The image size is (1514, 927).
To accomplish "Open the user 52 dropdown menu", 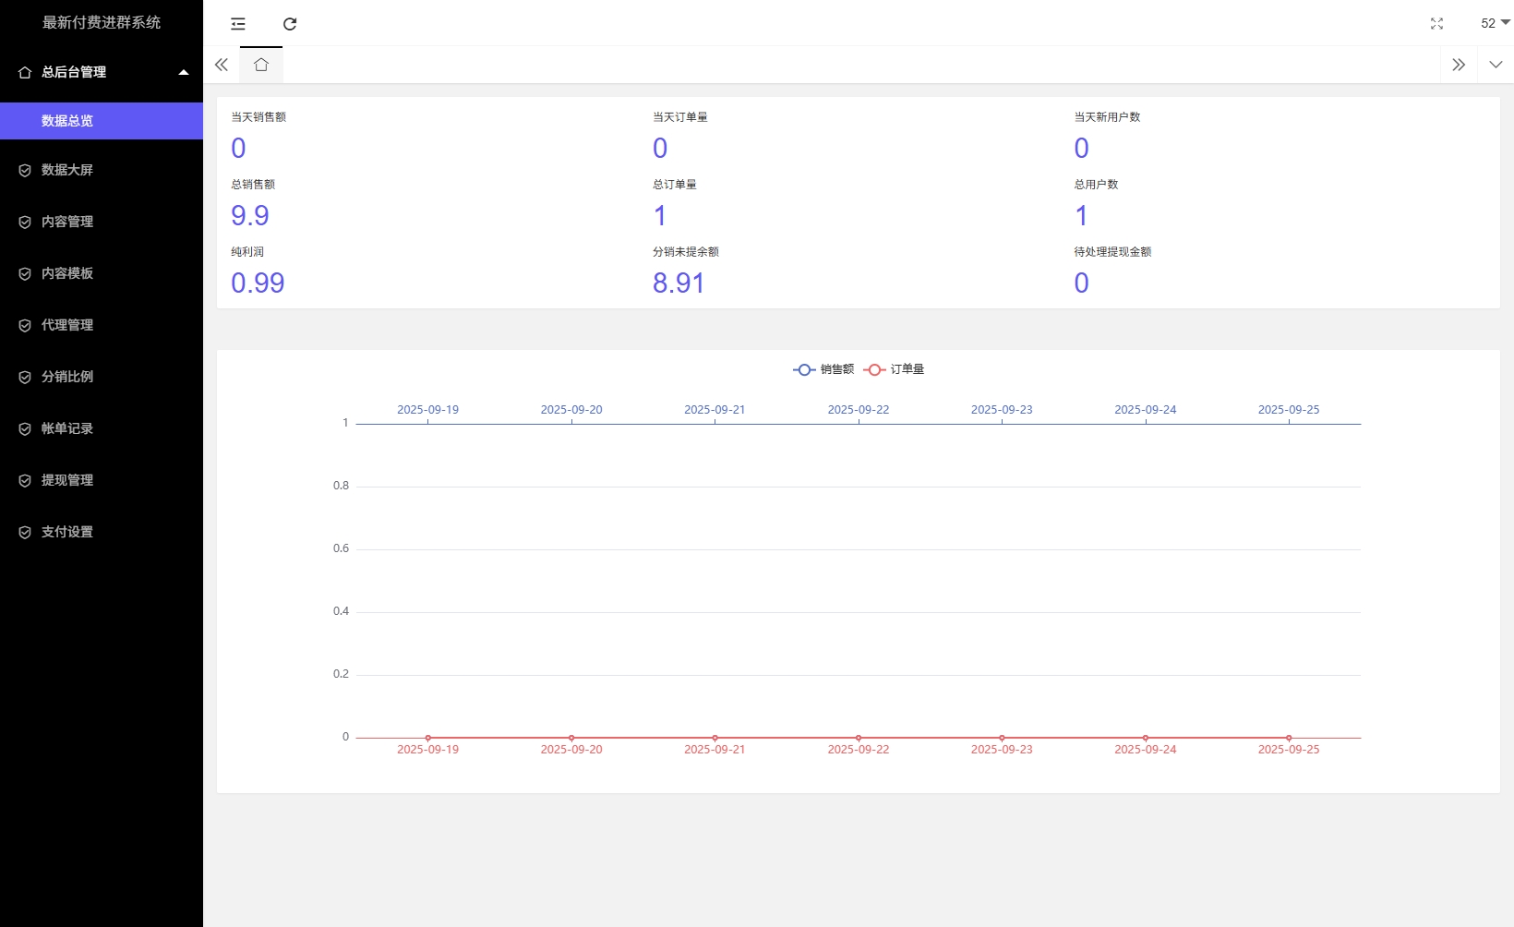I will point(1495,23).
